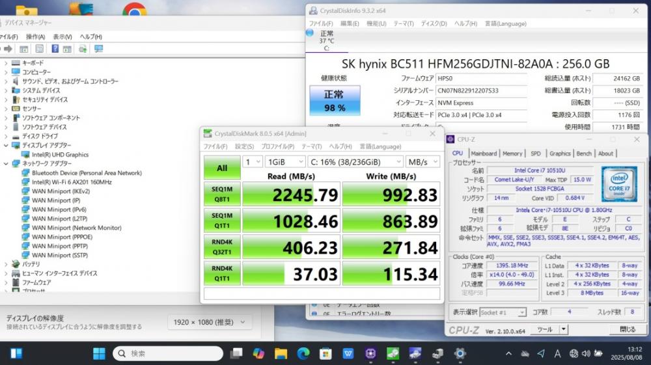This screenshot has height=365, width=651.
Task: Switch to the Bench tab in CPU-Z
Action: tap(584, 154)
